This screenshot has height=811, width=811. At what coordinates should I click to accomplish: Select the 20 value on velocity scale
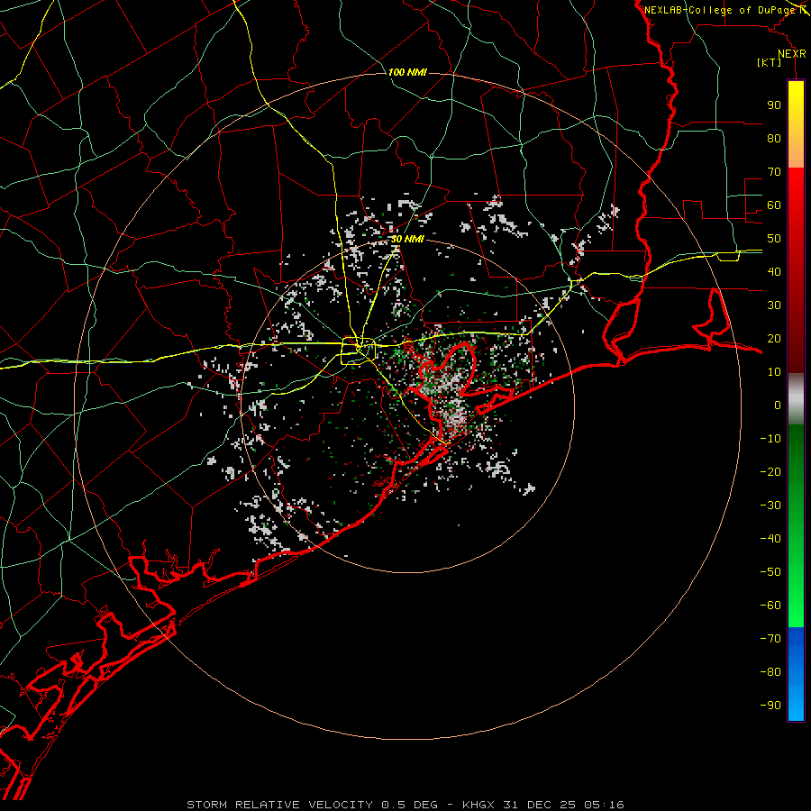[x=774, y=338]
